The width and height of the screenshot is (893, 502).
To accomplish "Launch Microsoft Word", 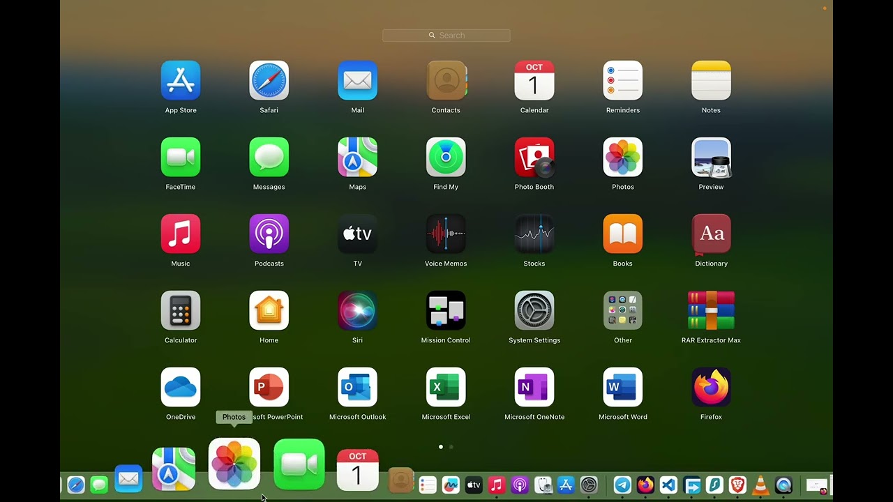I will 622,387.
